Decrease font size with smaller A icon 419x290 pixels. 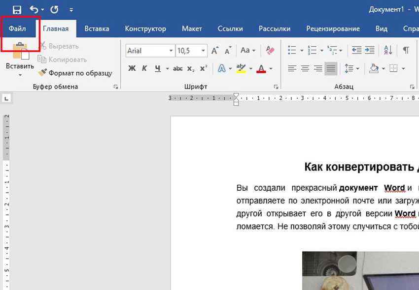pyautogui.click(x=228, y=50)
